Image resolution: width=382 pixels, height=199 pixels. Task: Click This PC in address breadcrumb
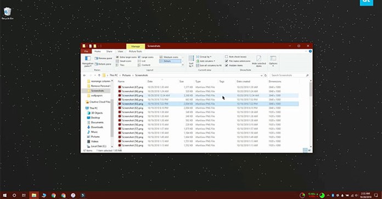[114, 75]
